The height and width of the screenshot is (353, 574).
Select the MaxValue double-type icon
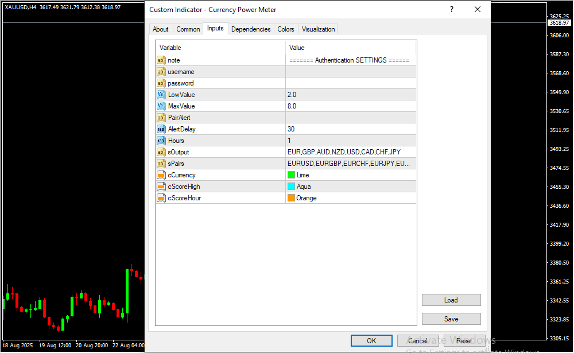161,106
